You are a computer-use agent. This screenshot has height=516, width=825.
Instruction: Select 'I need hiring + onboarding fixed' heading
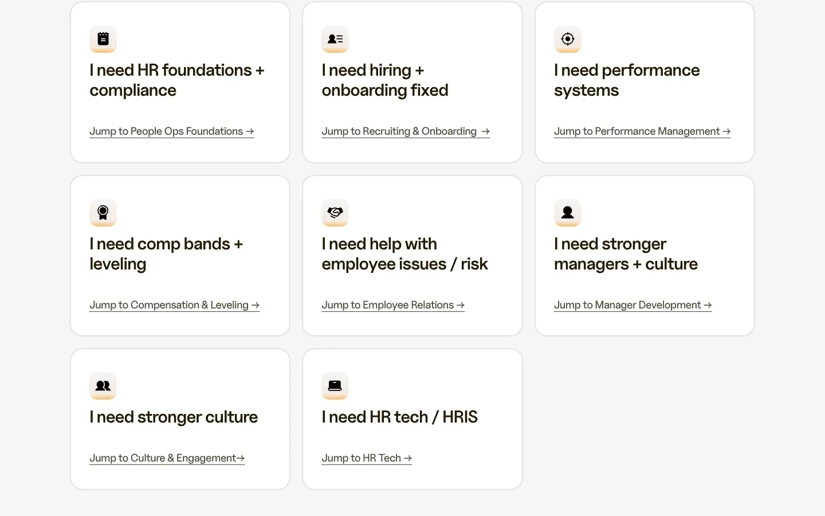point(385,80)
